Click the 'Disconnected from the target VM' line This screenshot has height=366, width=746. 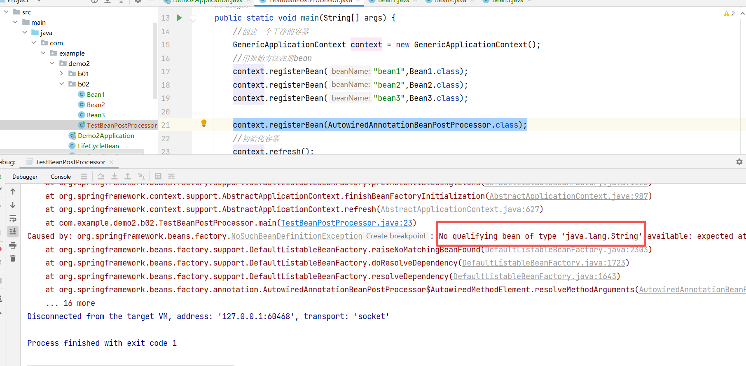pyautogui.click(x=208, y=316)
